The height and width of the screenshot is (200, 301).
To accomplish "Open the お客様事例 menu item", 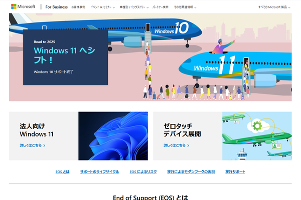I will click(78, 7).
